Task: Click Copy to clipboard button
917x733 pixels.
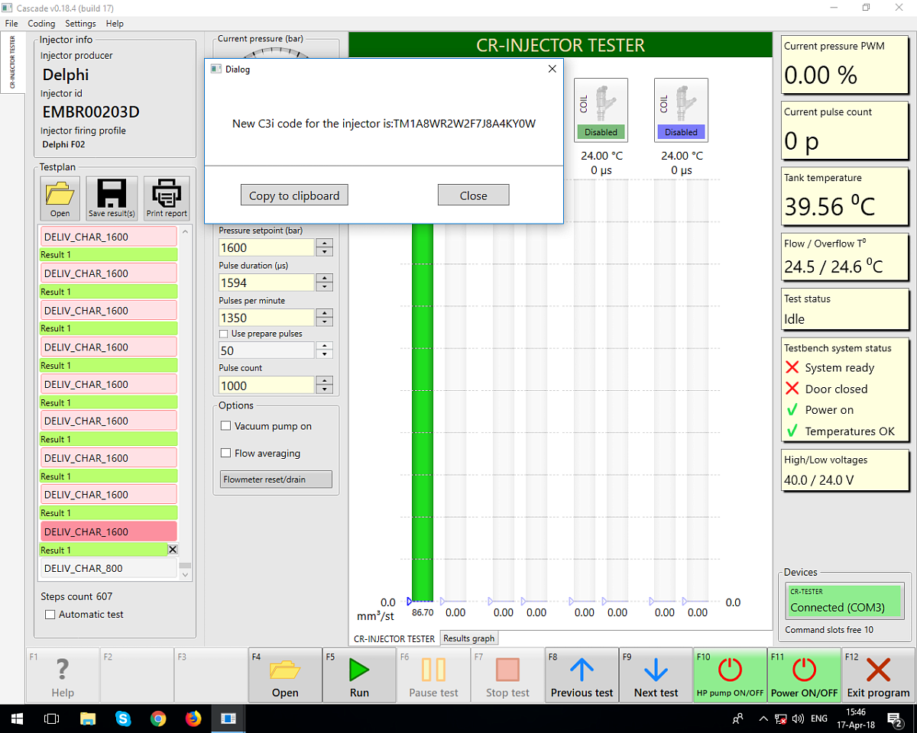Action: click(x=294, y=195)
